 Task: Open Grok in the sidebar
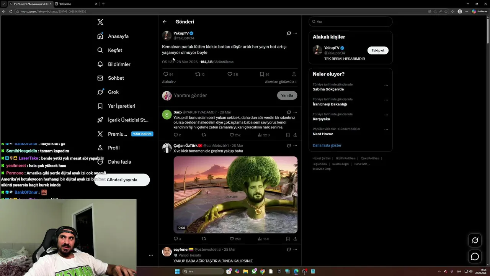tap(108, 92)
